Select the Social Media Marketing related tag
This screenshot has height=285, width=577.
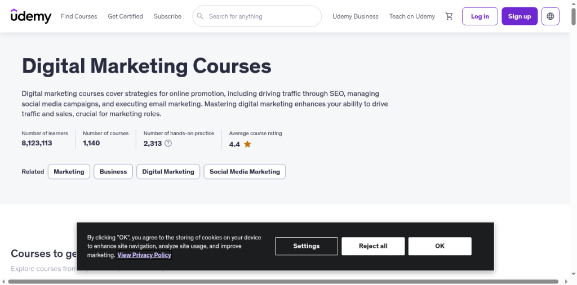click(x=245, y=171)
